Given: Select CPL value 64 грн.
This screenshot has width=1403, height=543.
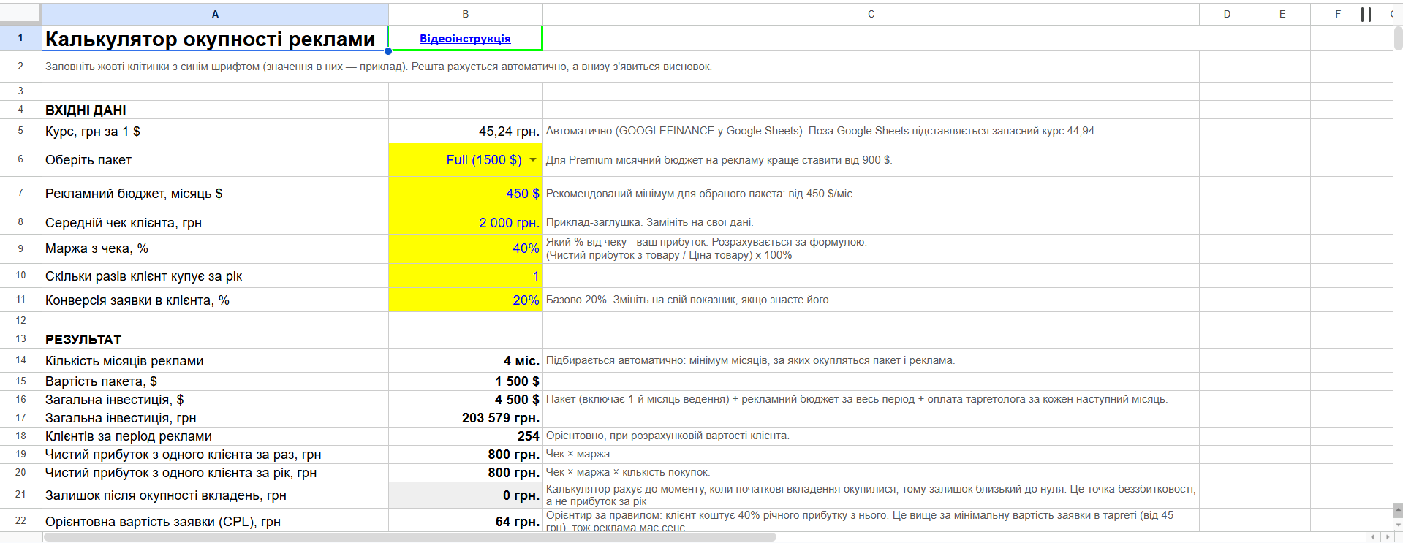Looking at the screenshot, I should coord(466,520).
